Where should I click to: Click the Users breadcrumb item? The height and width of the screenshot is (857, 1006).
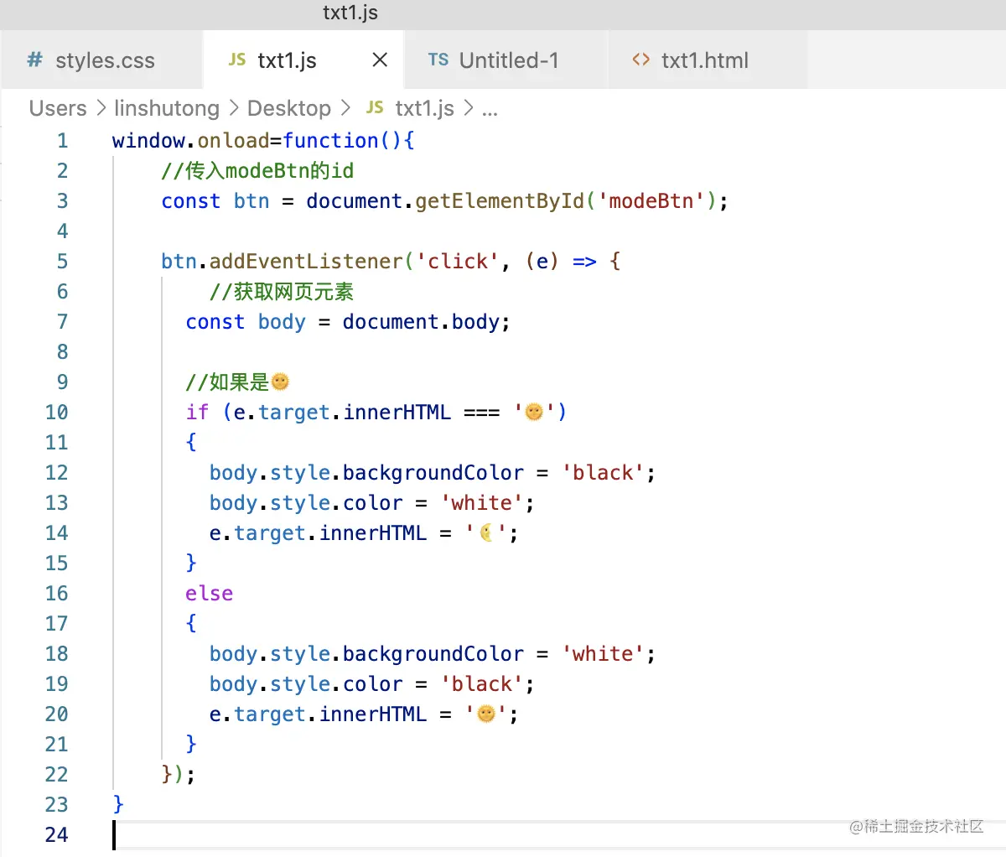(x=57, y=107)
